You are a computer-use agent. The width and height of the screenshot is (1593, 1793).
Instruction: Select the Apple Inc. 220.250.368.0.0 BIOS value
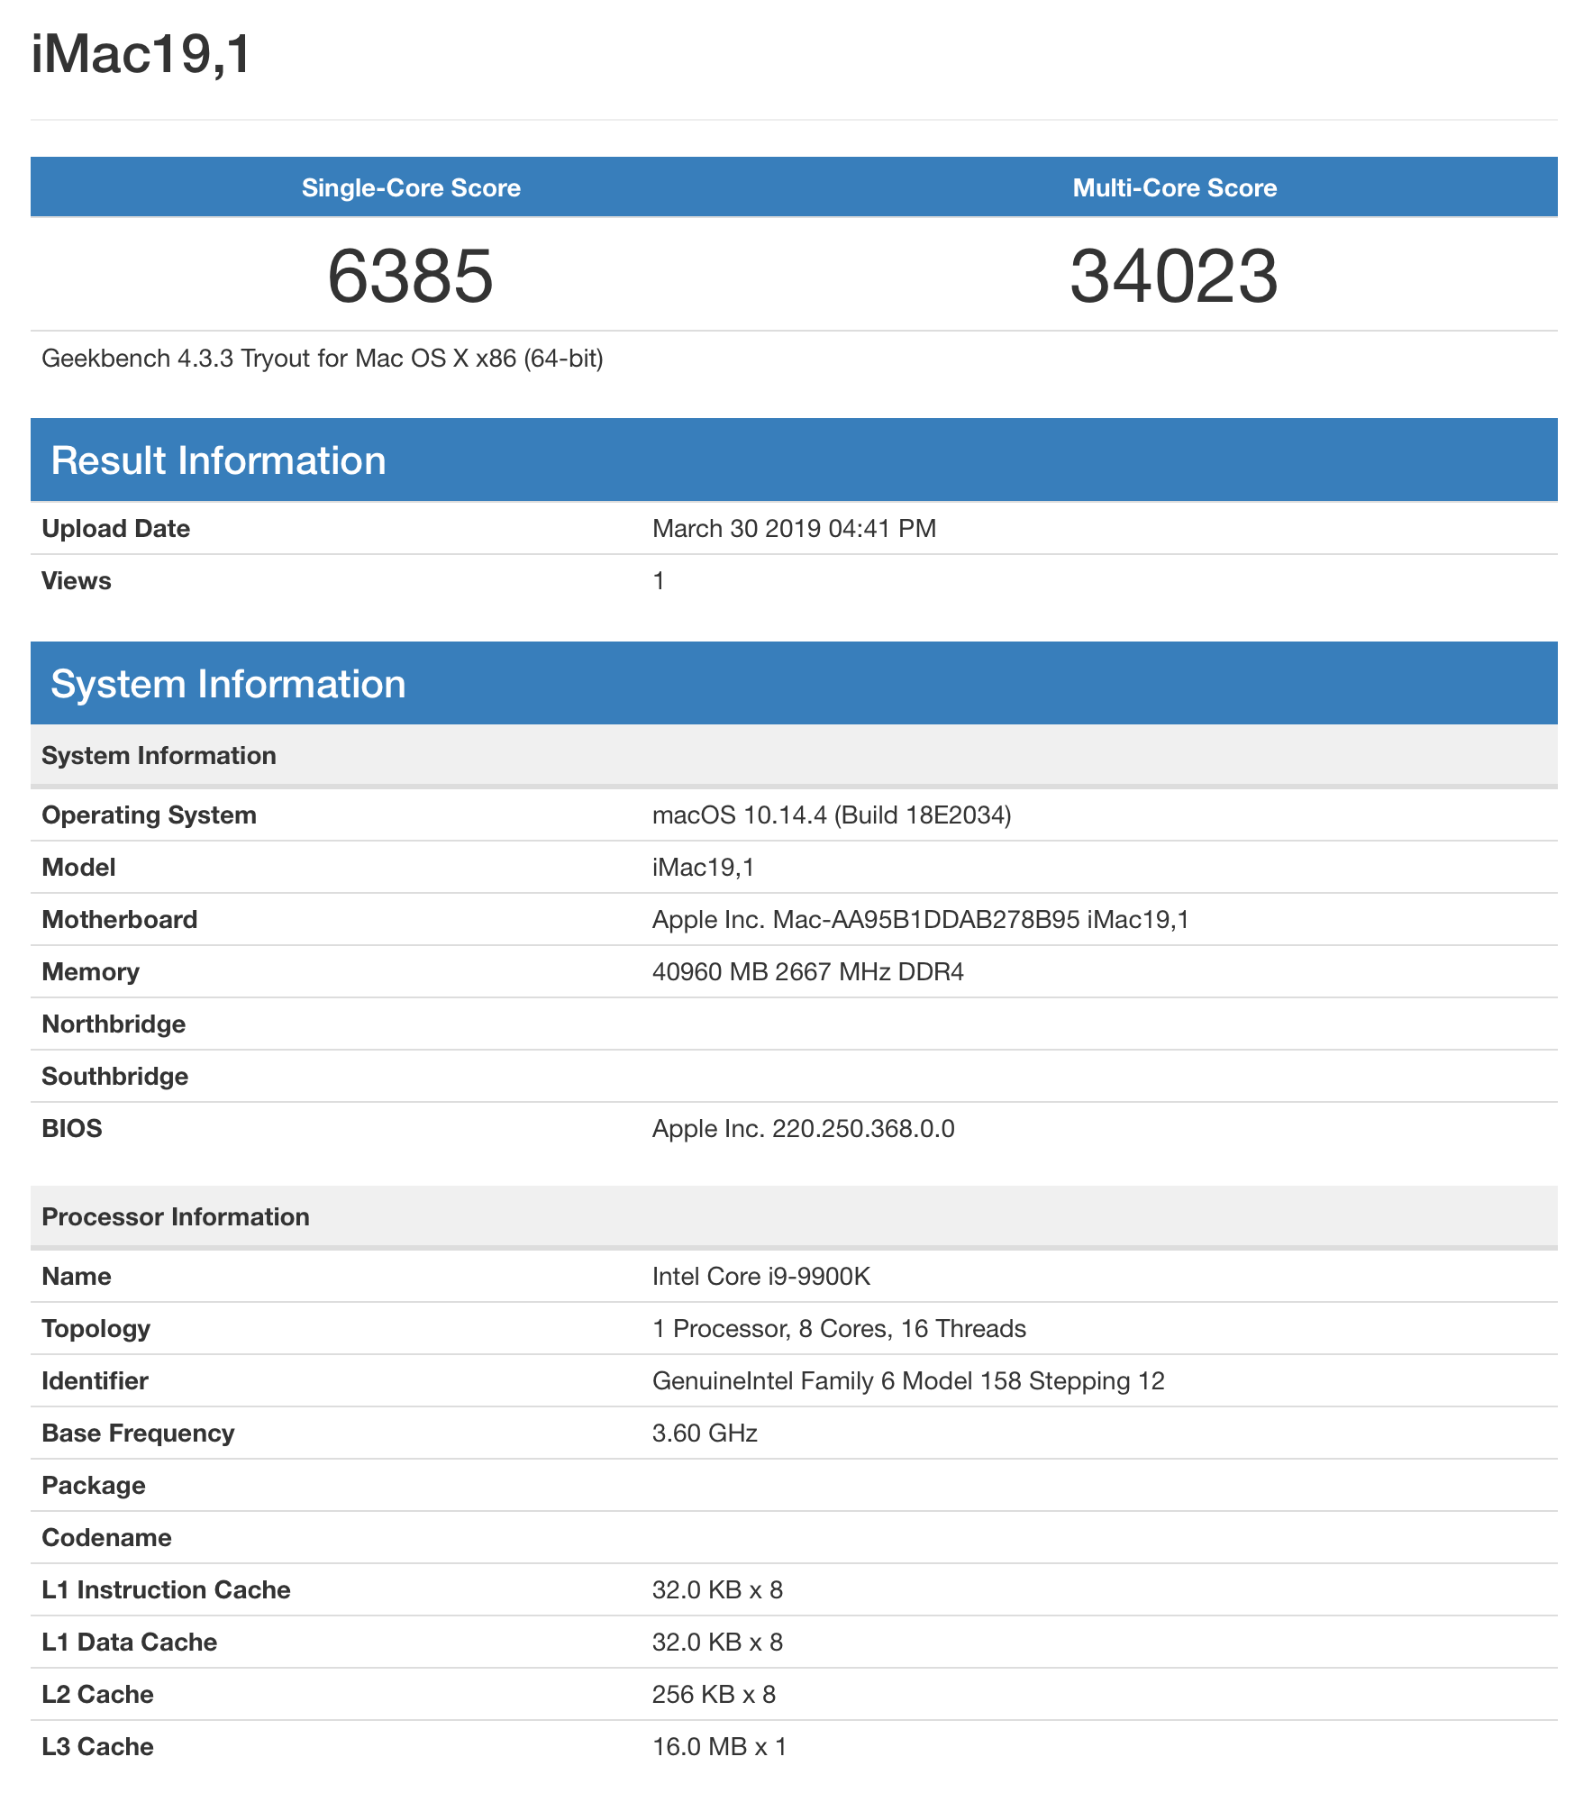point(804,1128)
